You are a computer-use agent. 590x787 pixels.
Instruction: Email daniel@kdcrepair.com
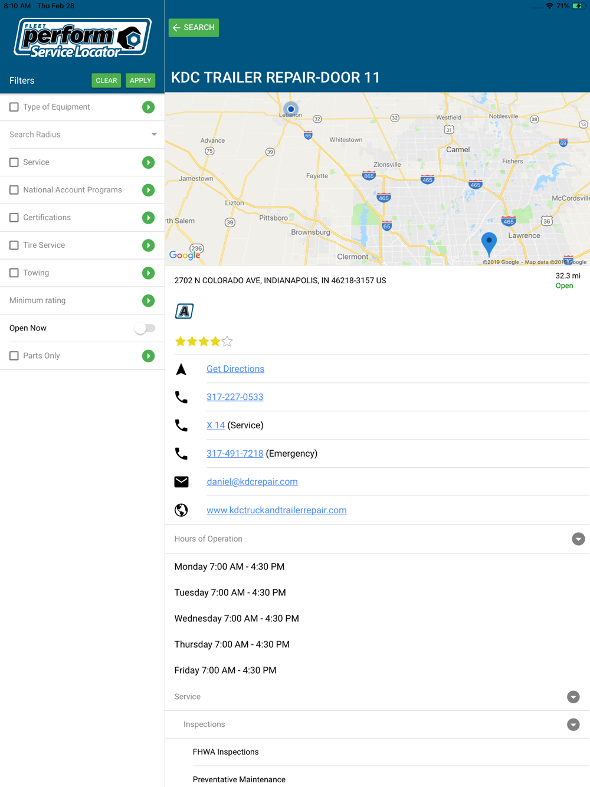click(252, 482)
